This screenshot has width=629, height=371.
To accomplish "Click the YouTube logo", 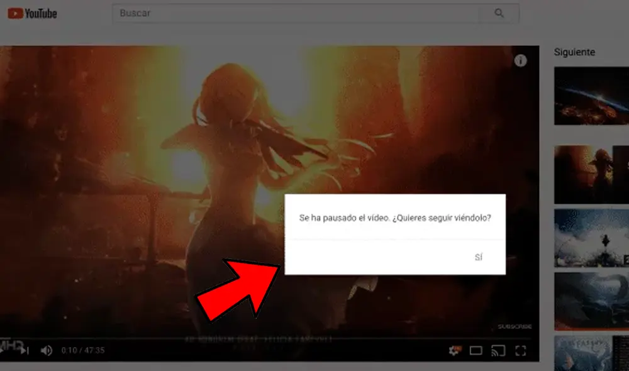I will point(31,13).
